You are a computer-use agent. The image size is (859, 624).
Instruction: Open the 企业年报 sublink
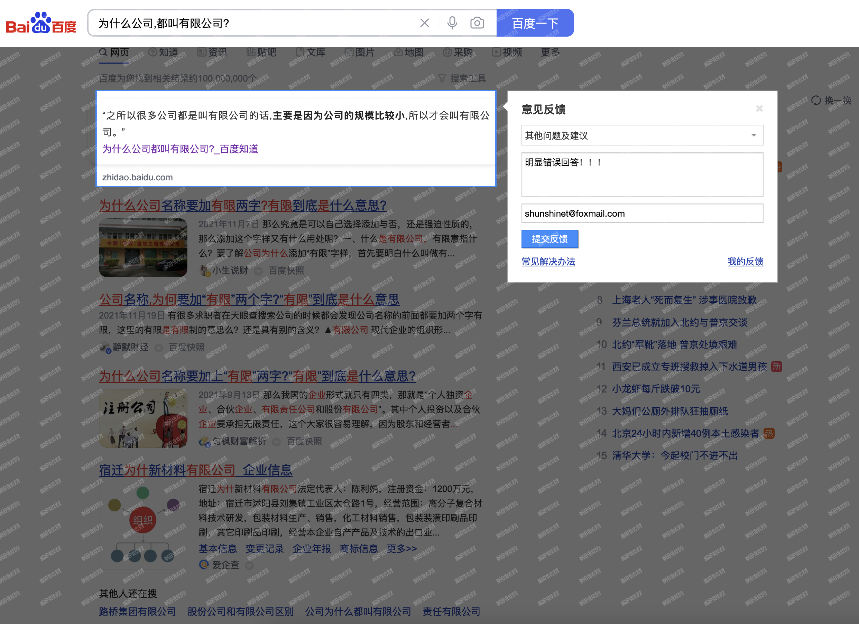click(x=311, y=549)
